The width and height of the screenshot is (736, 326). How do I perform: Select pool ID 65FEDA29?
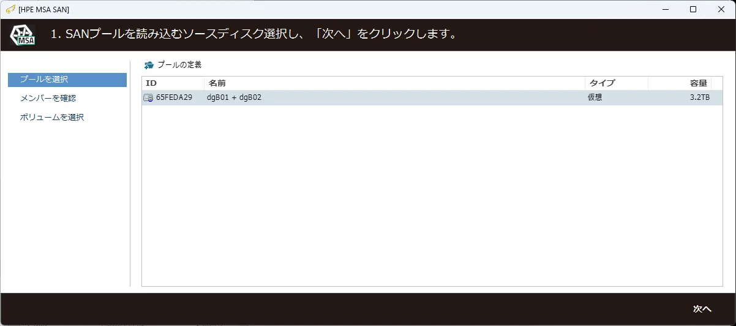click(x=174, y=97)
